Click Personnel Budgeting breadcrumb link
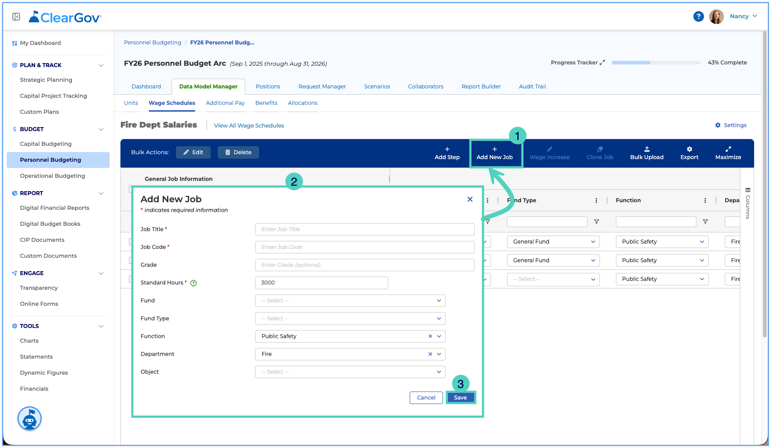The image size is (771, 448). (152, 43)
